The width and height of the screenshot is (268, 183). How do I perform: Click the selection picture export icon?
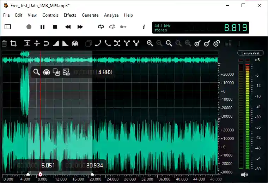coord(66,72)
